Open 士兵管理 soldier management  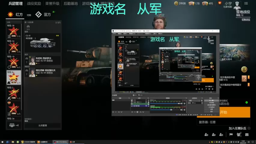(x=43, y=125)
